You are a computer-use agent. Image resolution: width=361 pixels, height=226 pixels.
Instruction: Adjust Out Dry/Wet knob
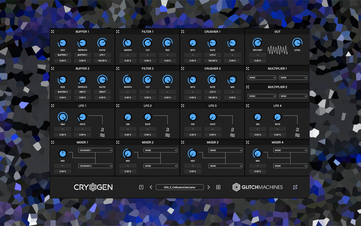pyautogui.click(x=257, y=43)
